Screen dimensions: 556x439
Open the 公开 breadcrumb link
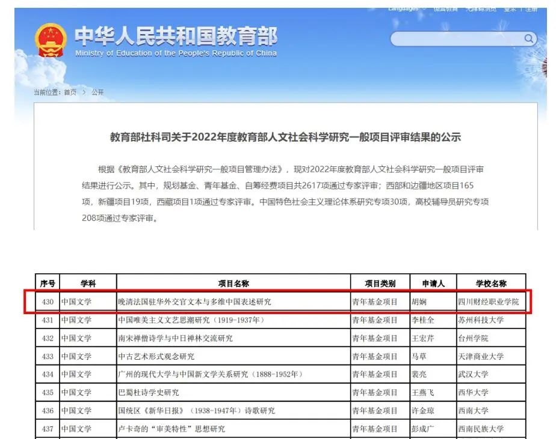pyautogui.click(x=97, y=92)
